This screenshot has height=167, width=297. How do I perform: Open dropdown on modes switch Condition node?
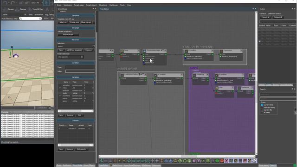point(181,75)
